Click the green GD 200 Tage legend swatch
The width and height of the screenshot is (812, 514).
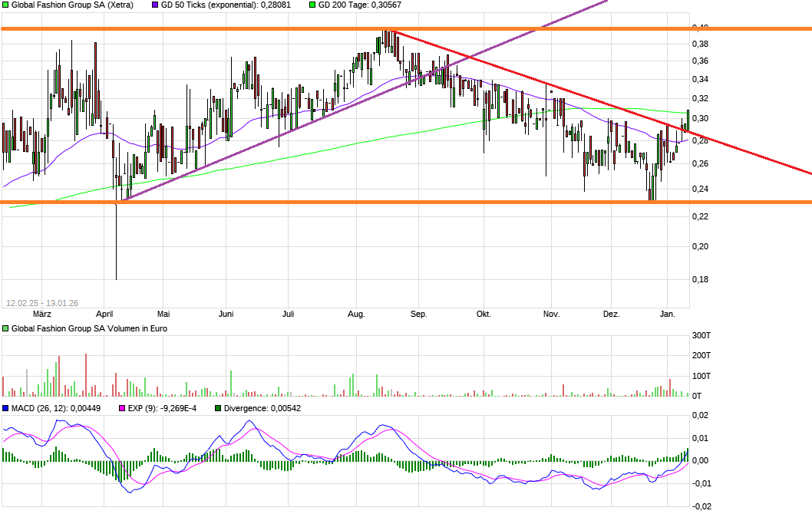311,5
